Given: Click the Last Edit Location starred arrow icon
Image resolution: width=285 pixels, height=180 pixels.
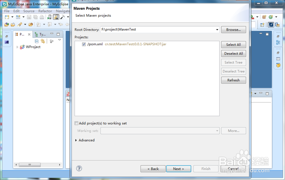Looking at the screenshot, I should click(x=61, y=24).
